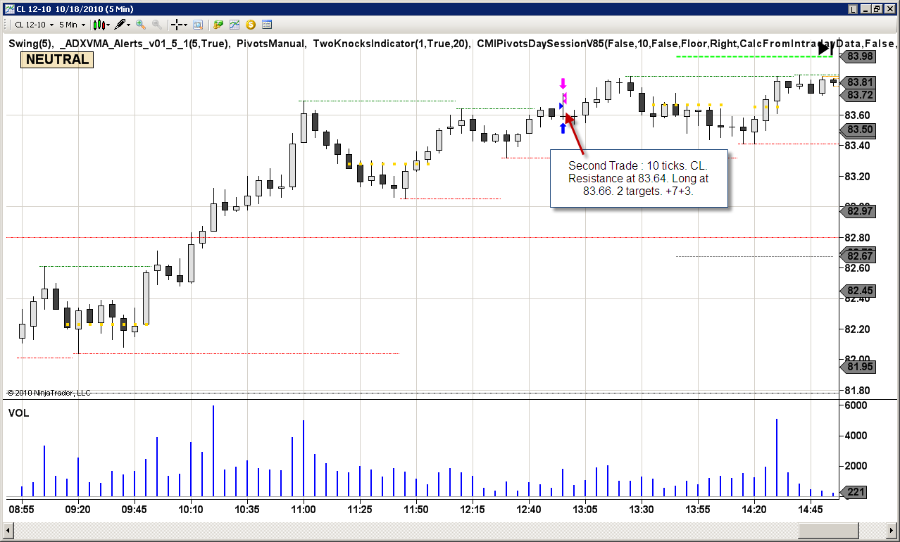Click the zoom out magnifier icon
This screenshot has height=542, width=900.
pos(156,25)
